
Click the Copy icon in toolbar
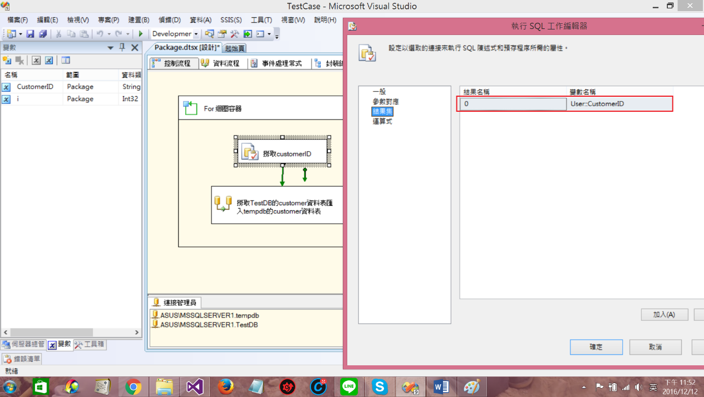point(71,34)
